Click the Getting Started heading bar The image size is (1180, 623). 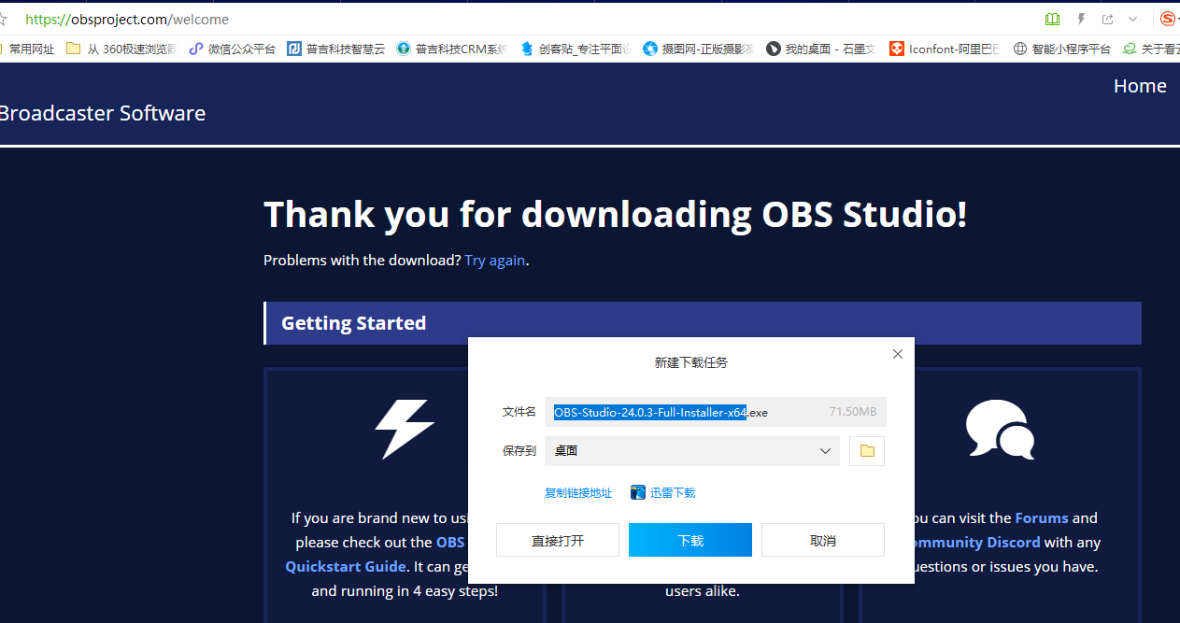tap(703, 323)
